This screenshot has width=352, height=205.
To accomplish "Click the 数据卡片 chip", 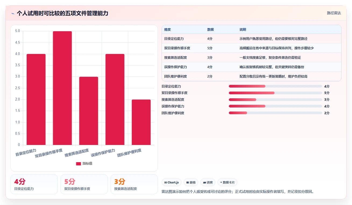I will coord(227,182).
